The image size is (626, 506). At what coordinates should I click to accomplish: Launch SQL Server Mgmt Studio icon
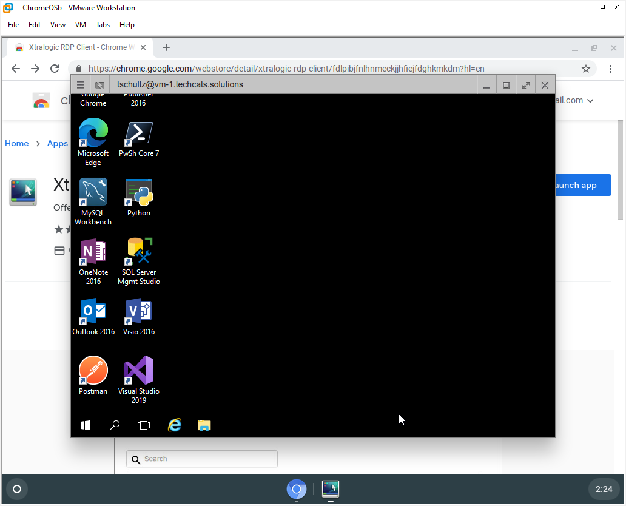tap(138, 261)
